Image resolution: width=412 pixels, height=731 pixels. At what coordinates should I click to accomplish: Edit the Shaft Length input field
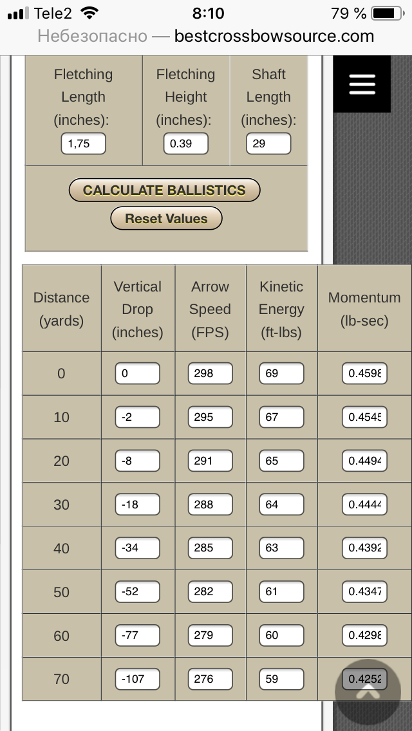click(268, 143)
